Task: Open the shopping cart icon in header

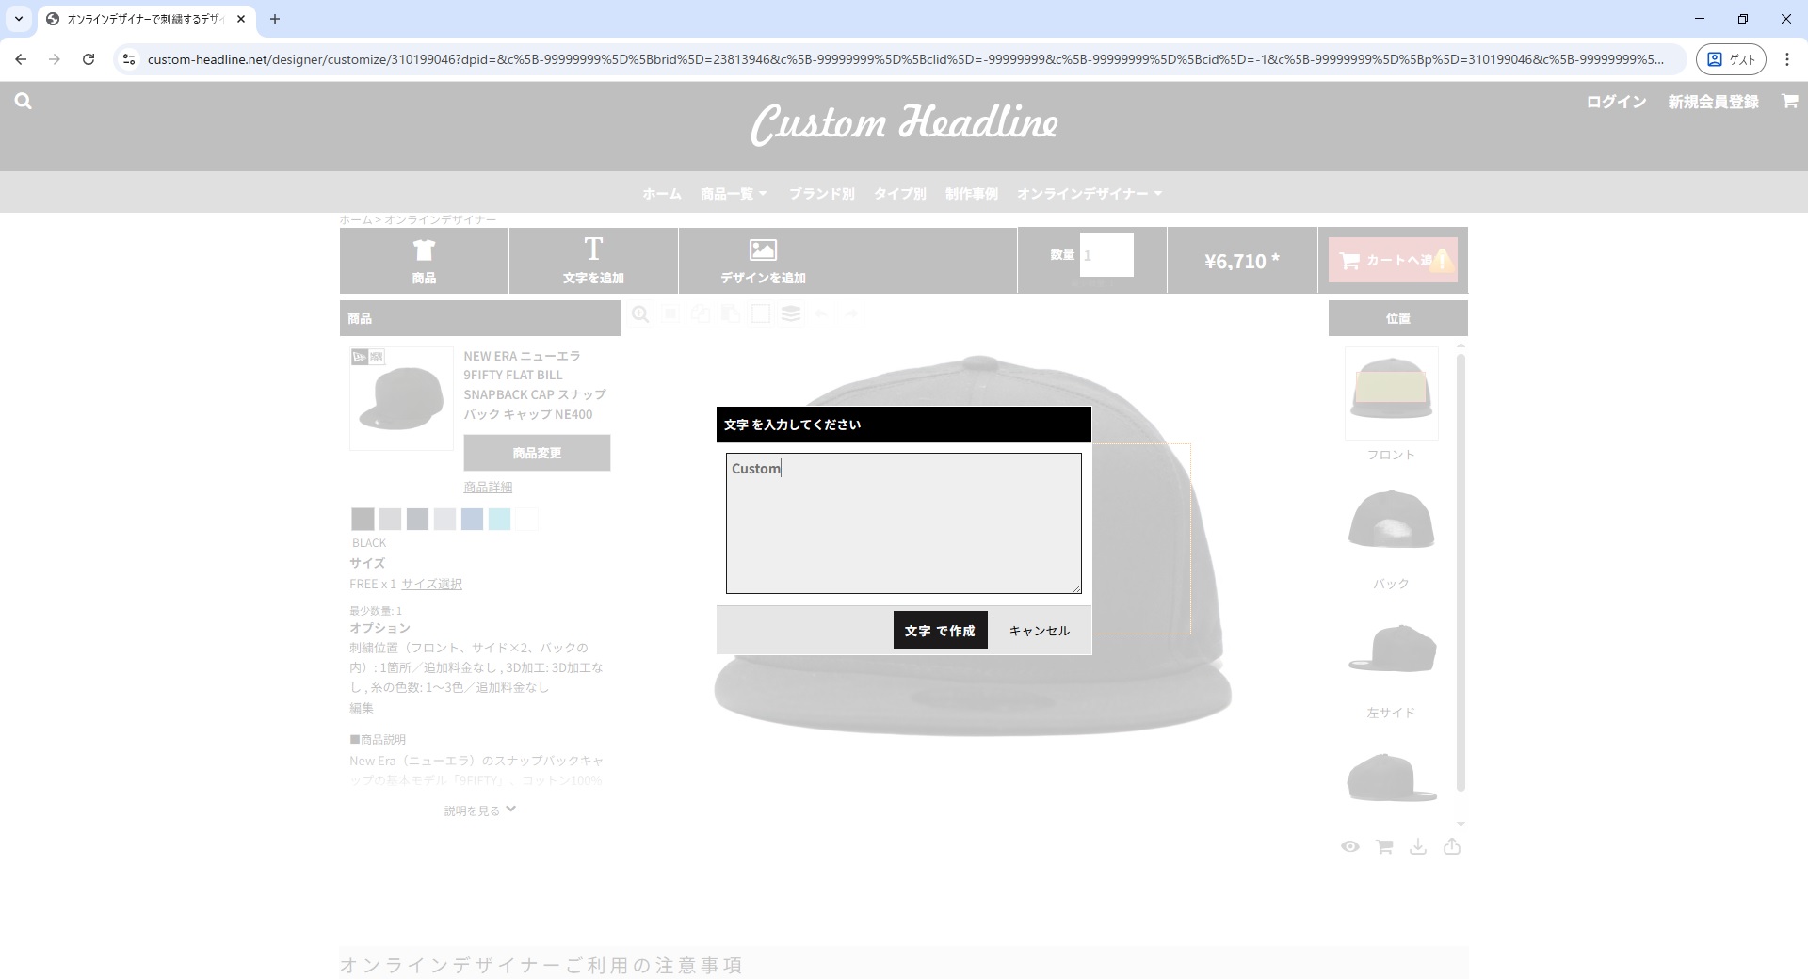Action: [1789, 102]
